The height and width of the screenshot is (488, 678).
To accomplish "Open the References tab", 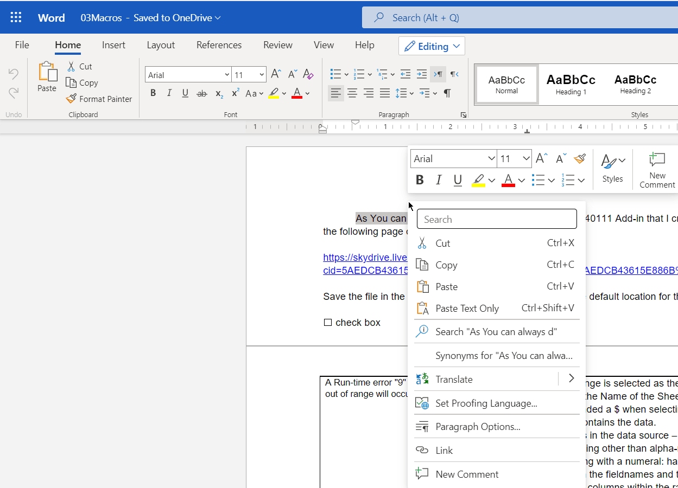I will [219, 45].
